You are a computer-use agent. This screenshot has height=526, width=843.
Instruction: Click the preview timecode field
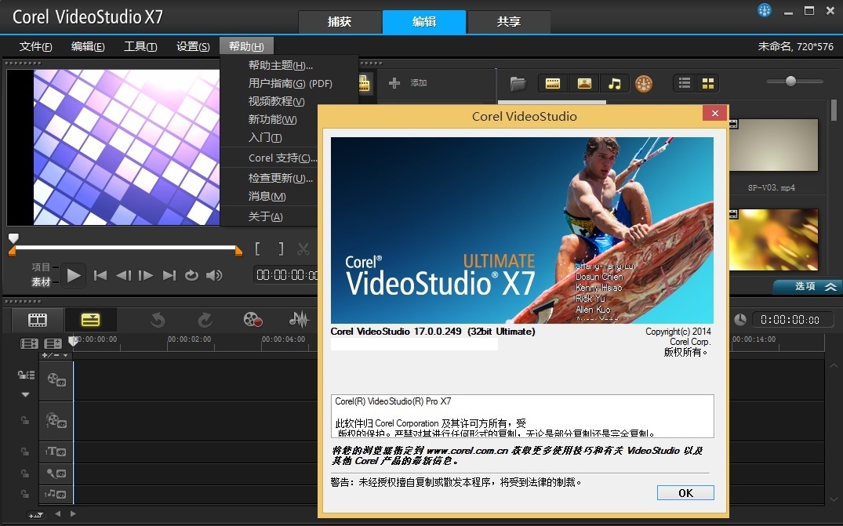pos(286,275)
